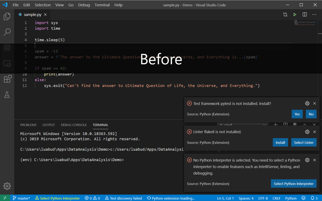
Task: Switch to the DEBUG CONSOLE tab
Action: [74, 125]
